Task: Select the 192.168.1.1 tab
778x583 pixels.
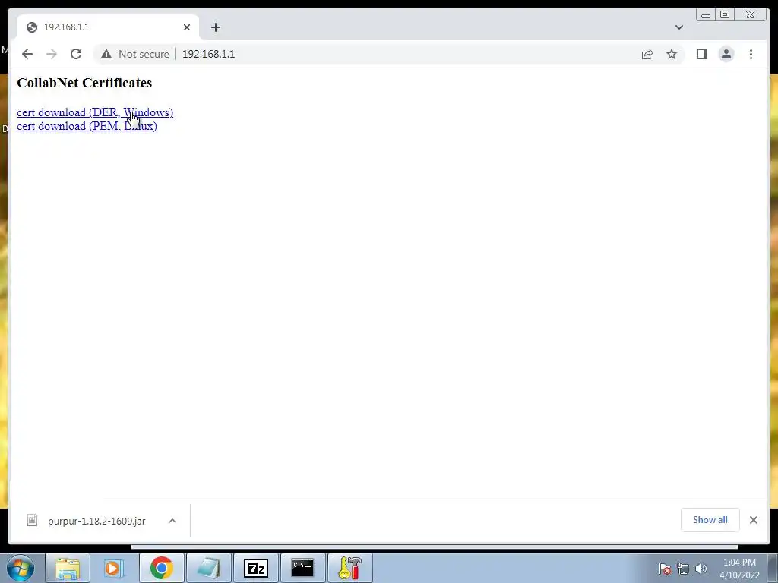Action: tap(108, 27)
